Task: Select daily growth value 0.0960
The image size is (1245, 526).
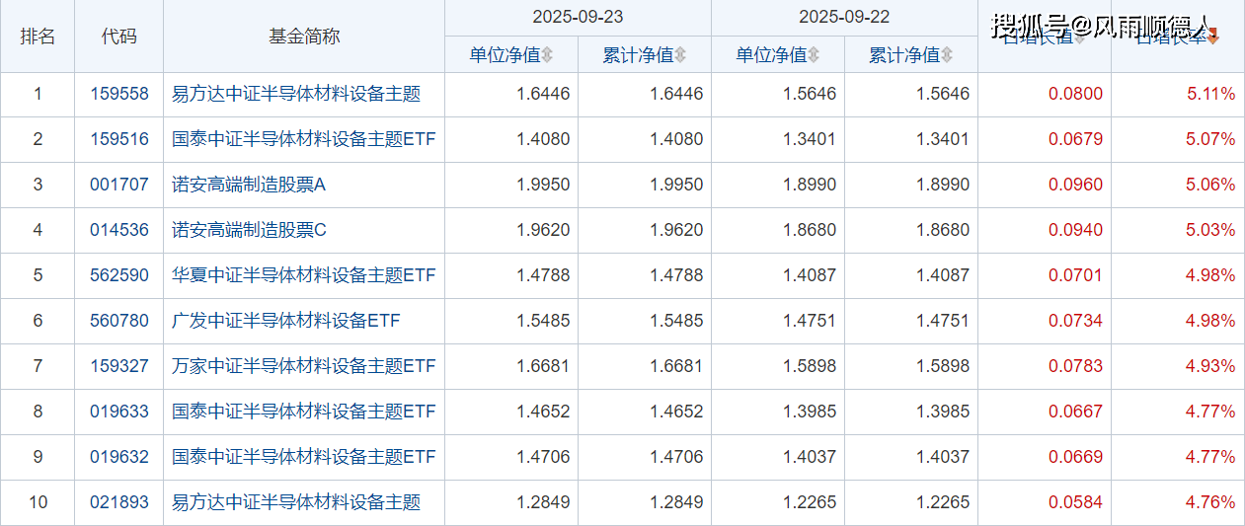Action: click(1076, 185)
